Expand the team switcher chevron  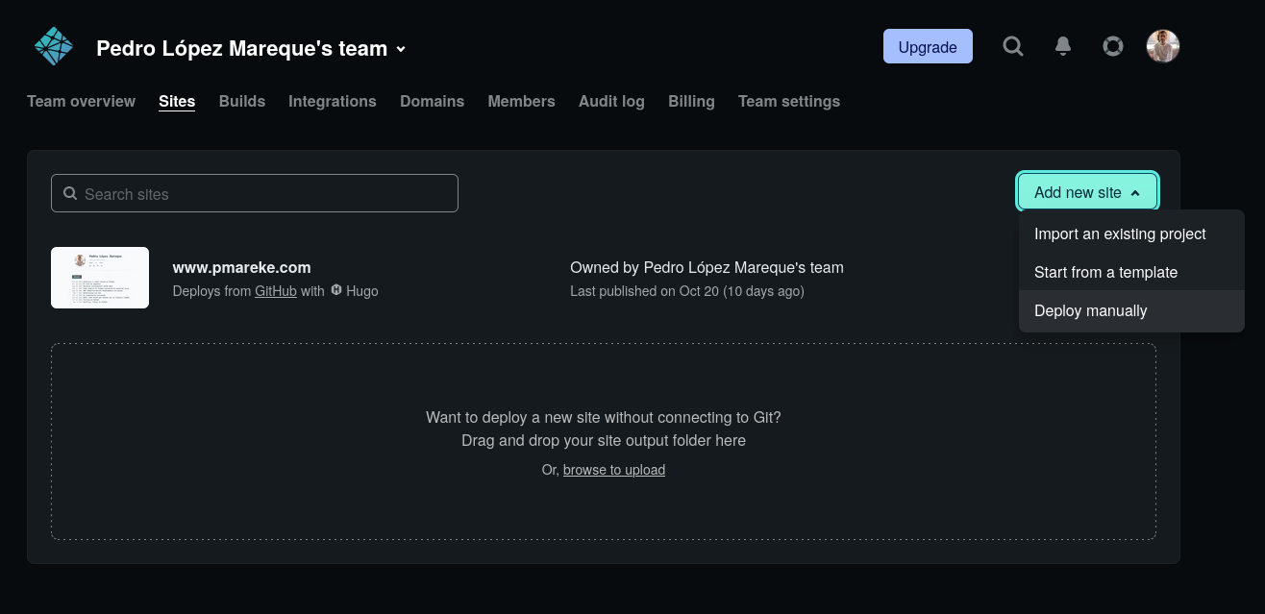401,49
